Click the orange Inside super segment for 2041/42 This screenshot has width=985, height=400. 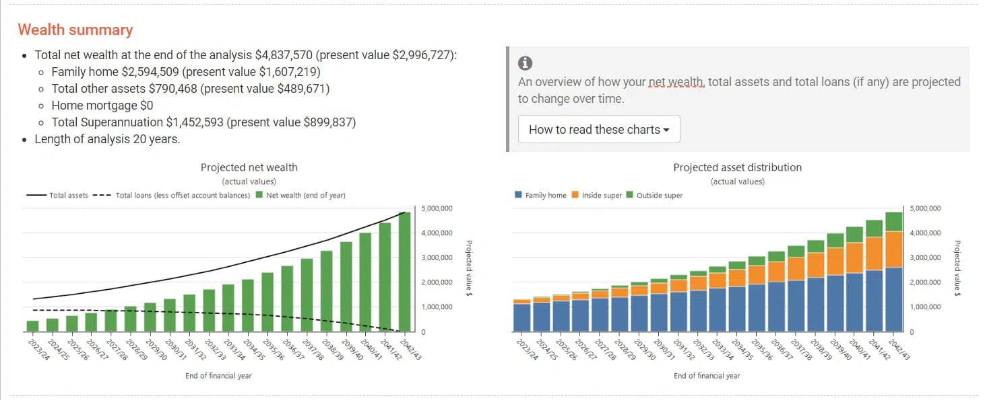[875, 253]
